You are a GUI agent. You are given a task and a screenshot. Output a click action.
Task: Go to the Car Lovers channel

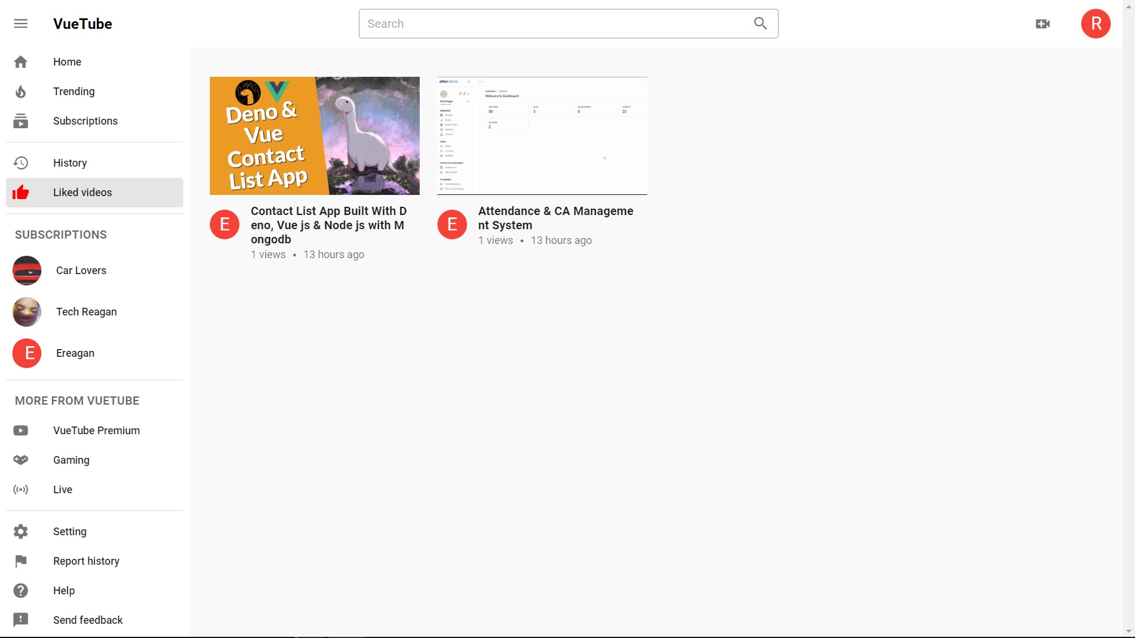coord(81,271)
